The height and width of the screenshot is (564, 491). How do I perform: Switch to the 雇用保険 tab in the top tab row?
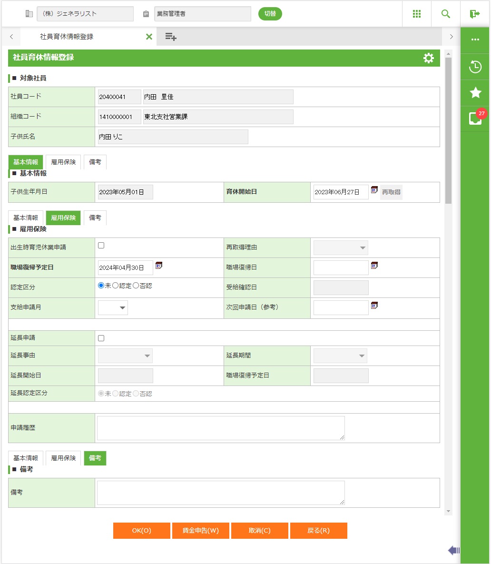coord(63,162)
